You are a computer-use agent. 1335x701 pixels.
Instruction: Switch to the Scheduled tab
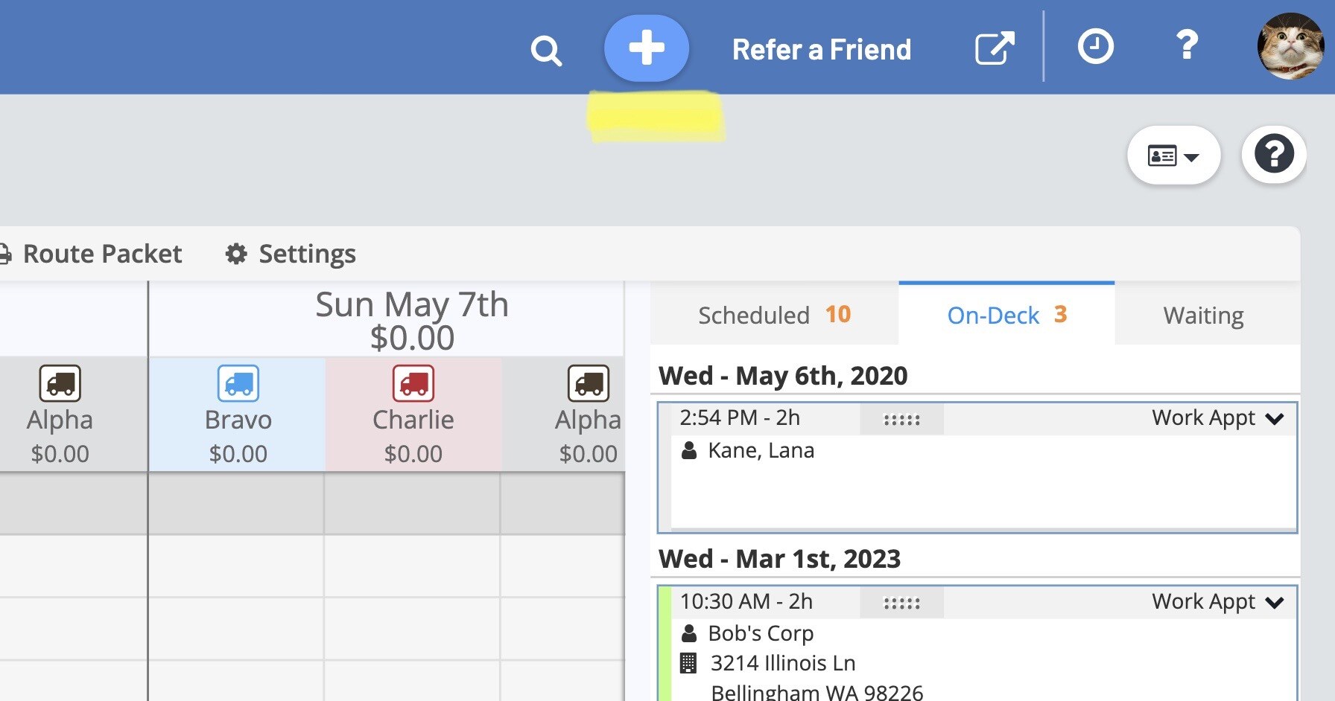click(x=774, y=315)
